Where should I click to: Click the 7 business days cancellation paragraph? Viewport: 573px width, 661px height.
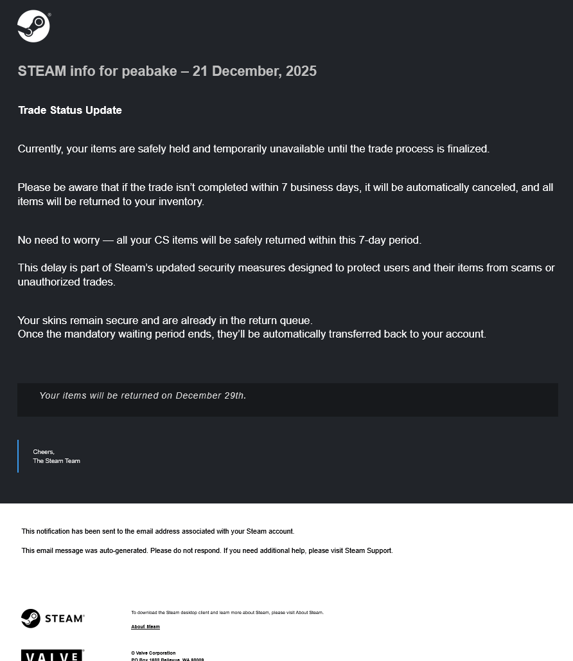click(x=285, y=194)
